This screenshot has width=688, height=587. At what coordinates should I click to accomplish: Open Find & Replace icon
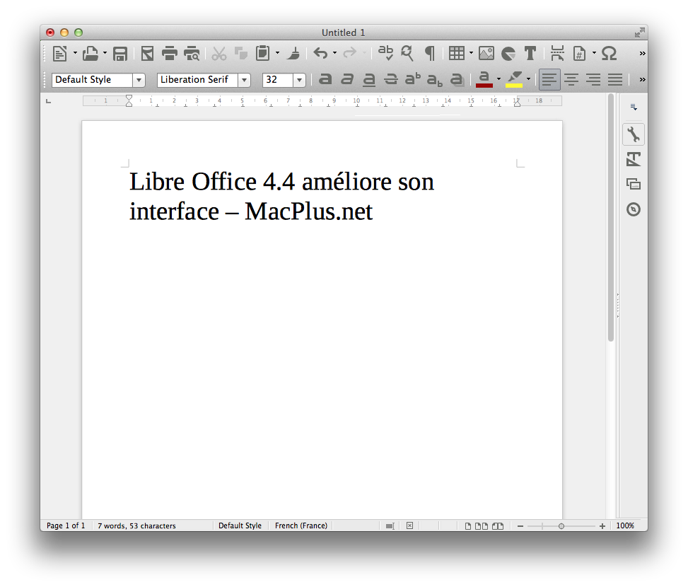[407, 53]
